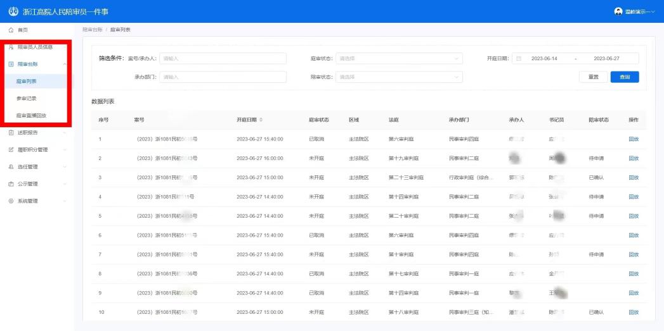The height and width of the screenshot is (331, 664).
Task: Click the 陪审台账 ledger icon
Action: 11,64
